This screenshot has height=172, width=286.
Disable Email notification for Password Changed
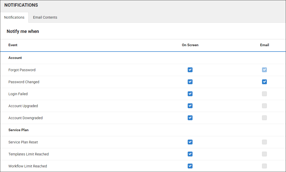264,82
